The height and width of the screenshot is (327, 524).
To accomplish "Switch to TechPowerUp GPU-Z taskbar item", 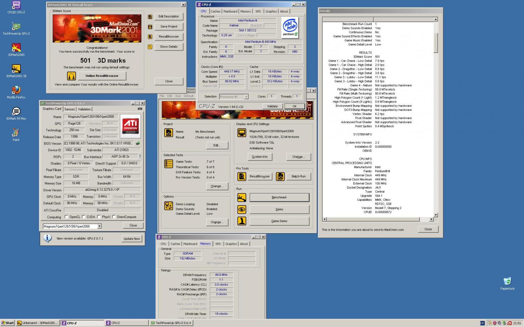I will pyautogui.click(x=171, y=323).
